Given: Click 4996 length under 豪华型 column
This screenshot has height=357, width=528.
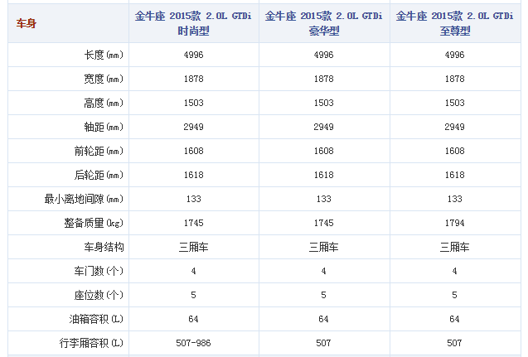Looking at the screenshot, I should 323,55.
